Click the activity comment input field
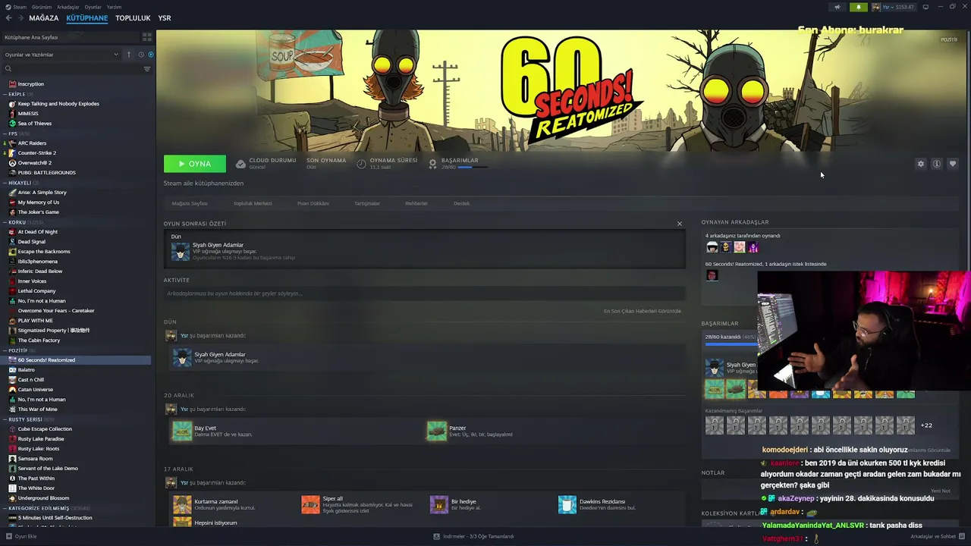This screenshot has height=546, width=971. (x=424, y=293)
